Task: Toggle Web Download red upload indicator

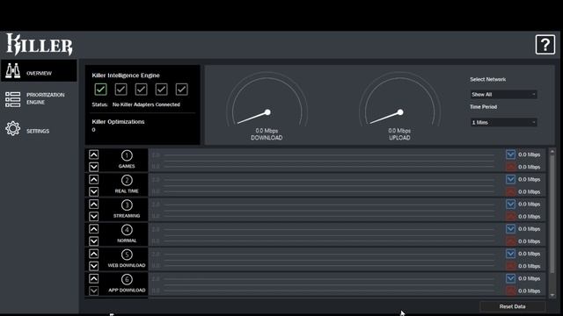Action: pos(510,266)
